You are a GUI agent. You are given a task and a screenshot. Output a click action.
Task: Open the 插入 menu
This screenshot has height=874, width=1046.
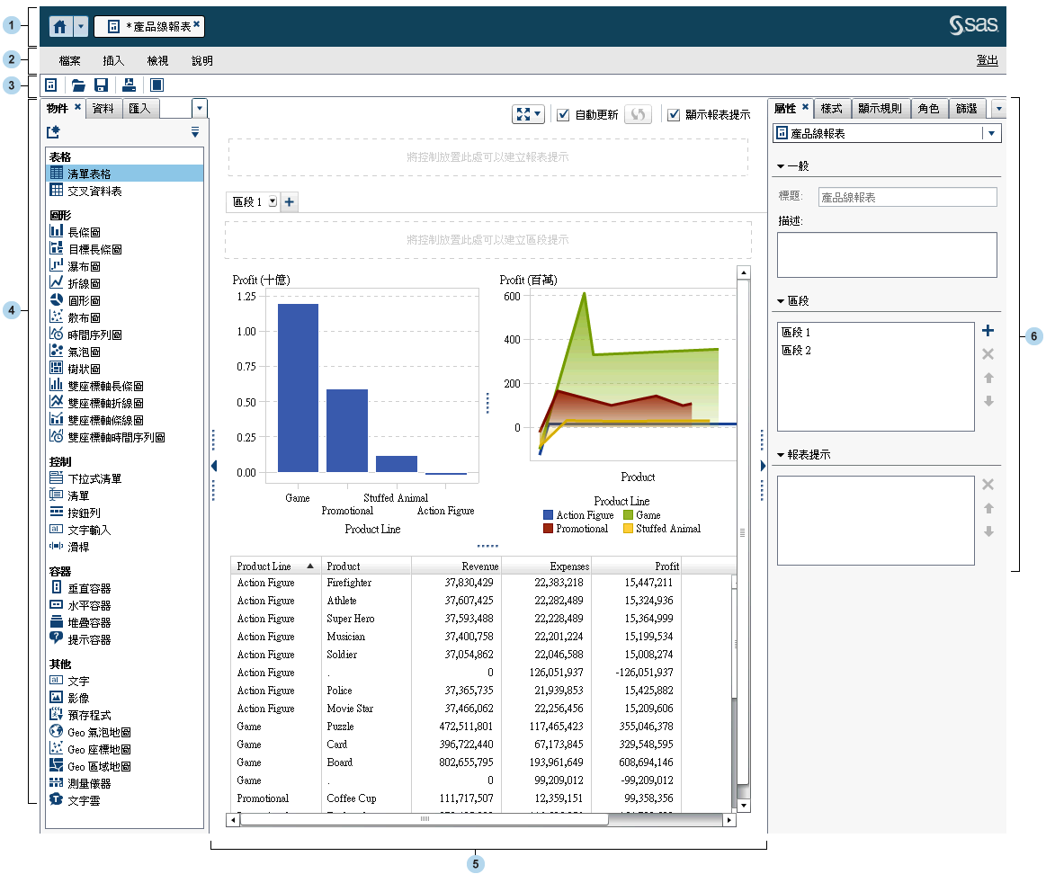tap(113, 61)
